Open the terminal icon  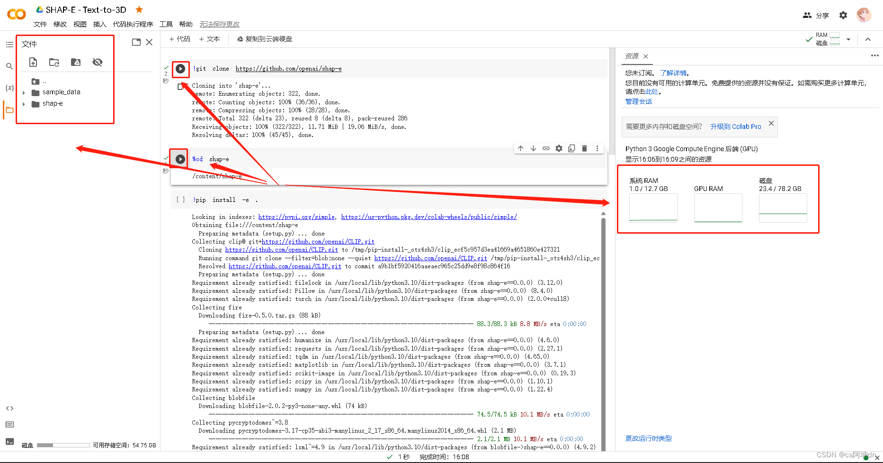(x=9, y=442)
